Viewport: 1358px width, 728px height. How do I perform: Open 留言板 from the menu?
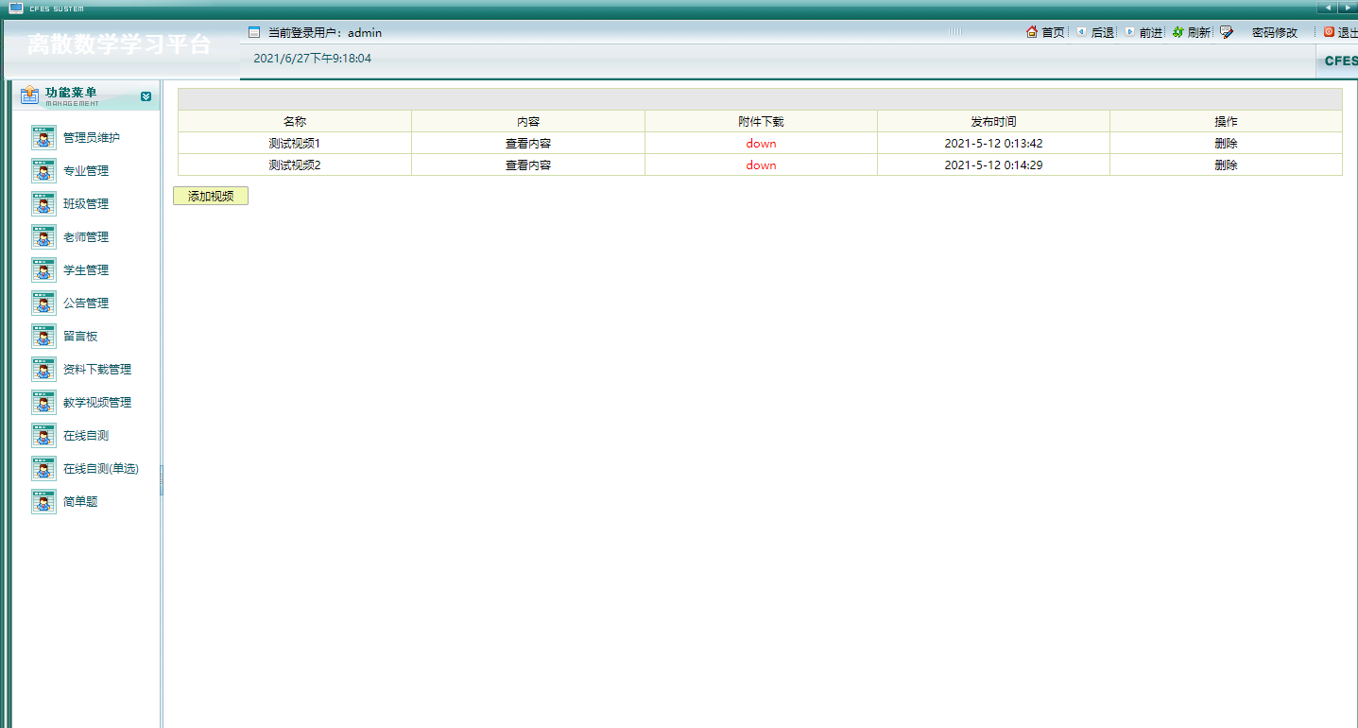pyautogui.click(x=80, y=337)
